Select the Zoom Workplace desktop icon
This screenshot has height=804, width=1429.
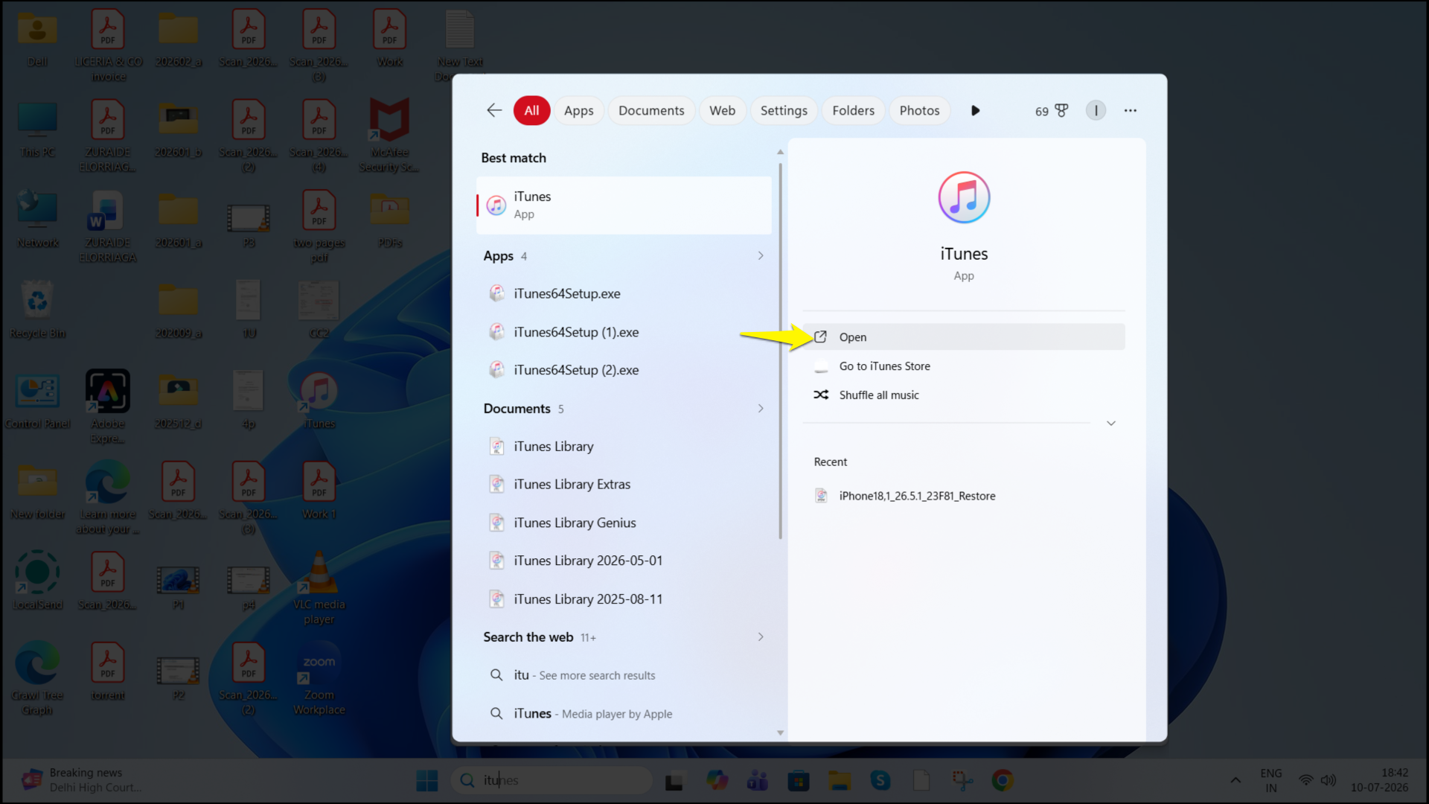click(319, 679)
